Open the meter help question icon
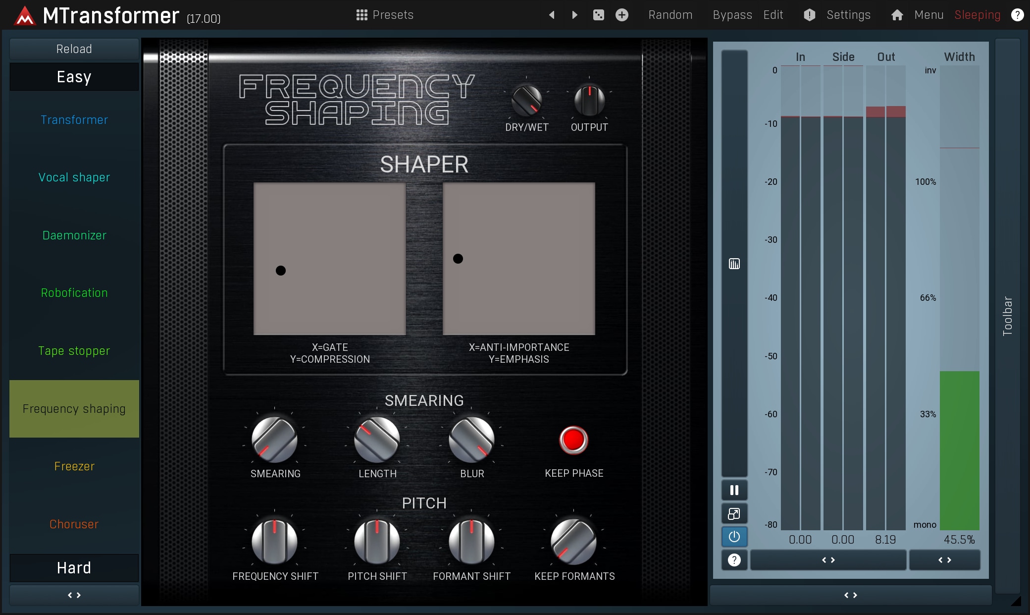The image size is (1030, 615). [734, 560]
